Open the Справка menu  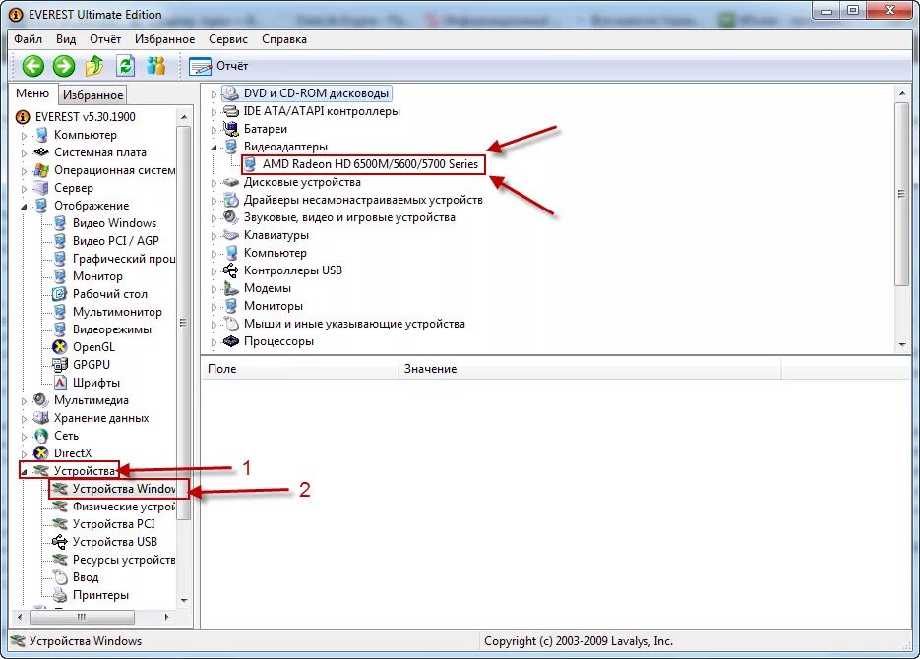click(x=284, y=39)
